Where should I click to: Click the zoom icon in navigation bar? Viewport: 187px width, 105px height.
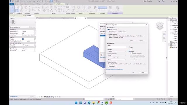click(x=164, y=38)
